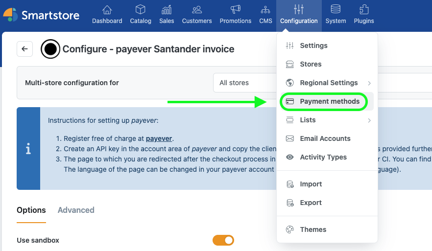Open the System database icon
This screenshot has height=251, width=432.
pos(336,9)
